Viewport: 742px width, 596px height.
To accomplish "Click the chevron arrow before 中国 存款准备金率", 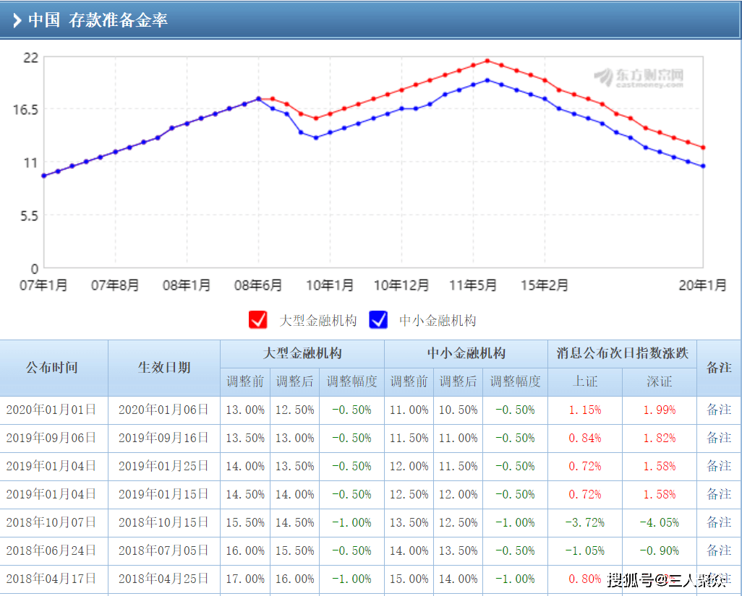I will 17,20.
